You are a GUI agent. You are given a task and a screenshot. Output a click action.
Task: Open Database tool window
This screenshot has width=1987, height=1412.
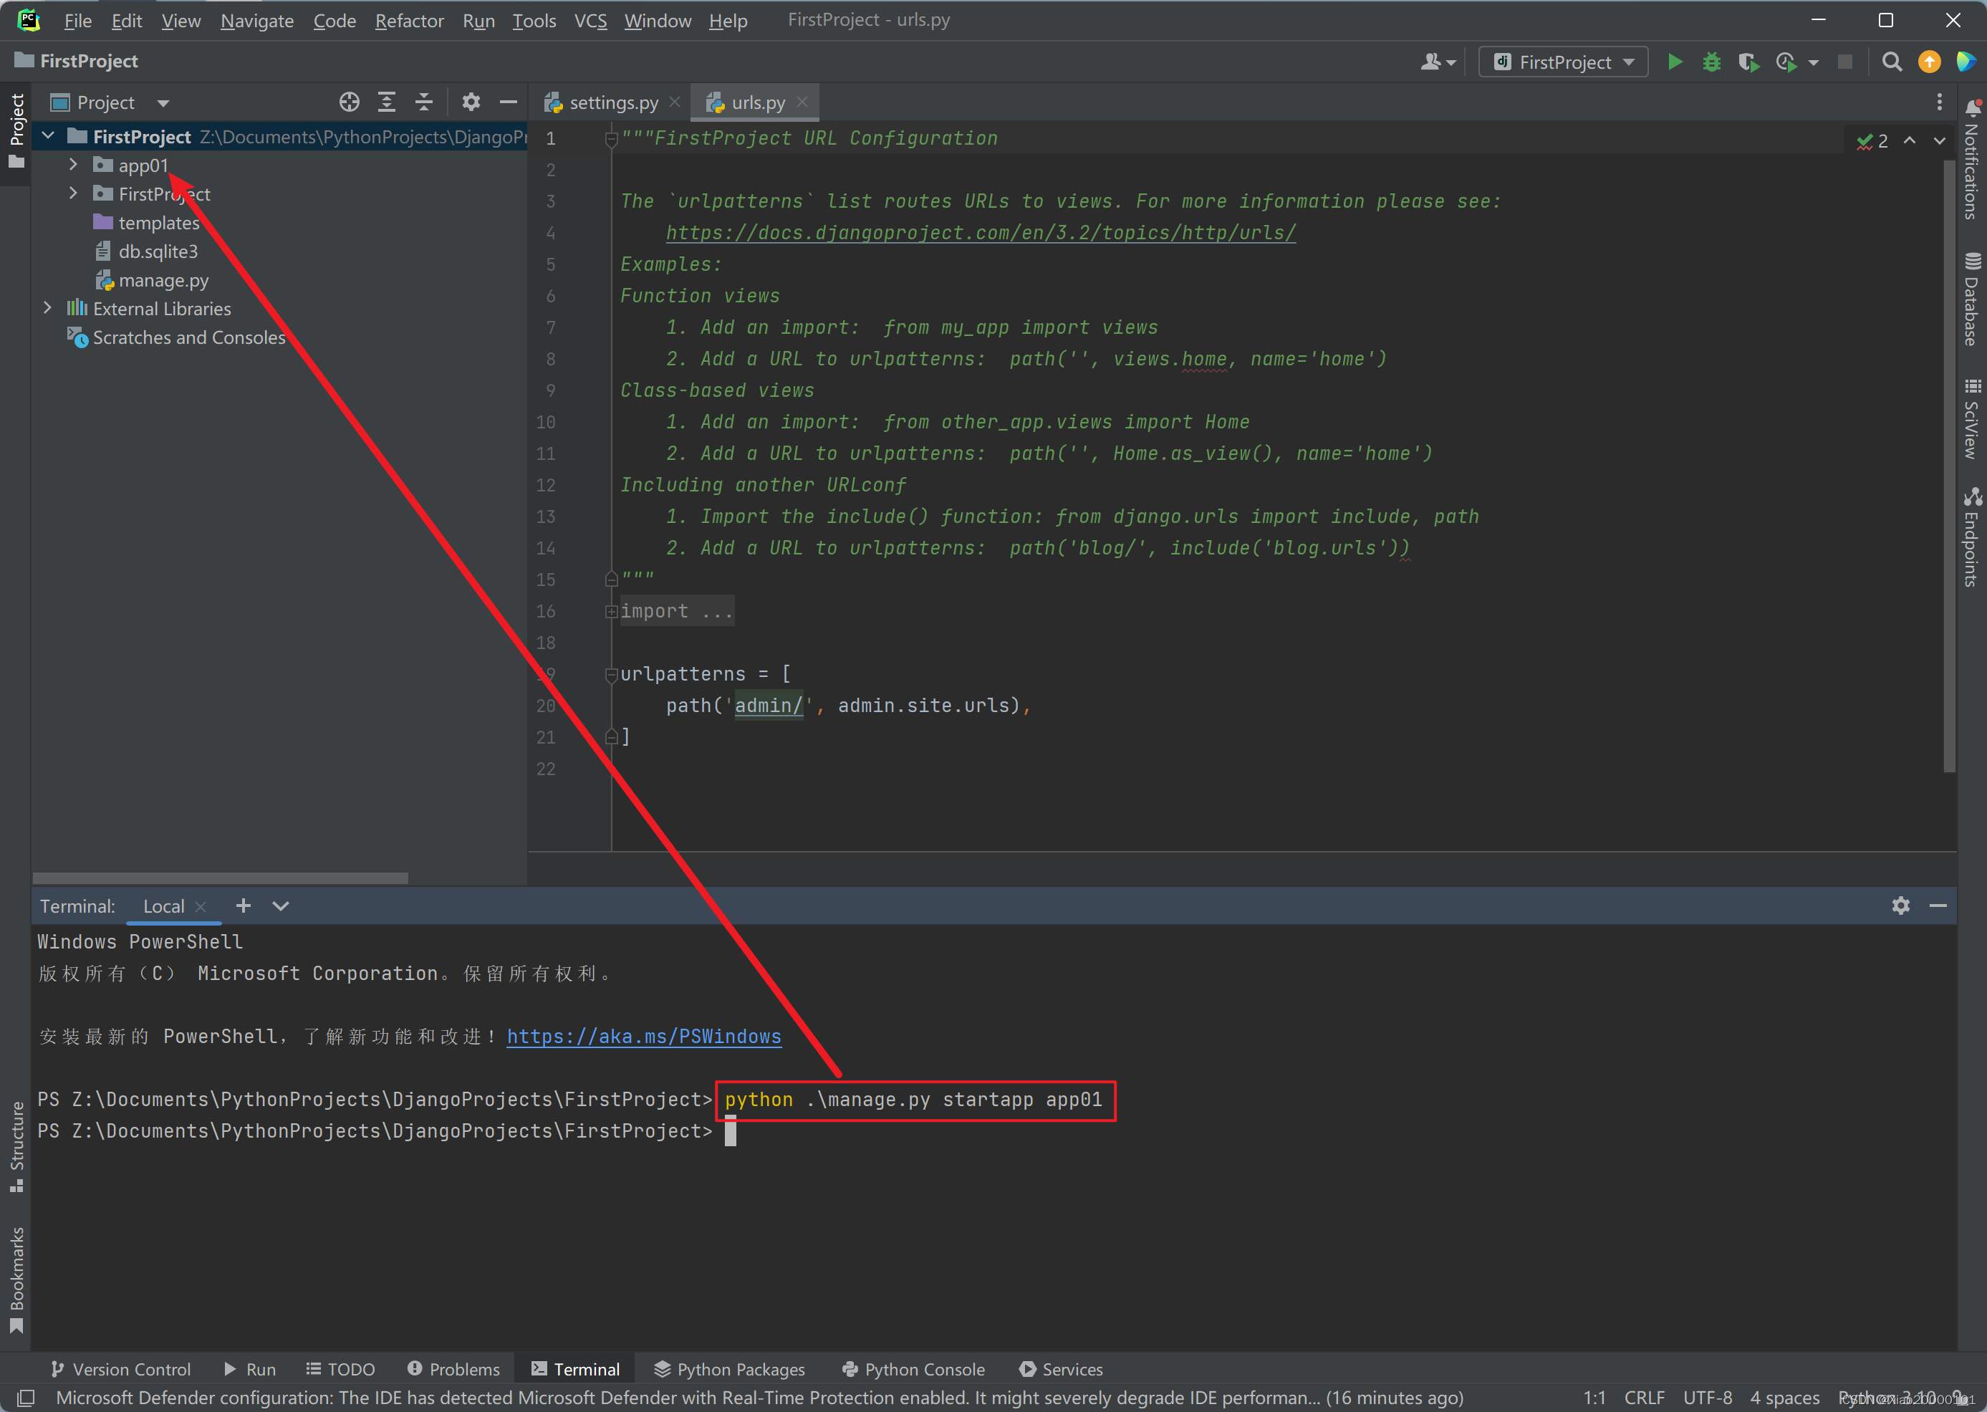tap(1971, 299)
